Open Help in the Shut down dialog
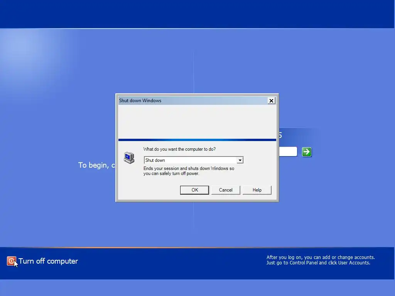Image resolution: width=395 pixels, height=296 pixels. click(x=257, y=190)
